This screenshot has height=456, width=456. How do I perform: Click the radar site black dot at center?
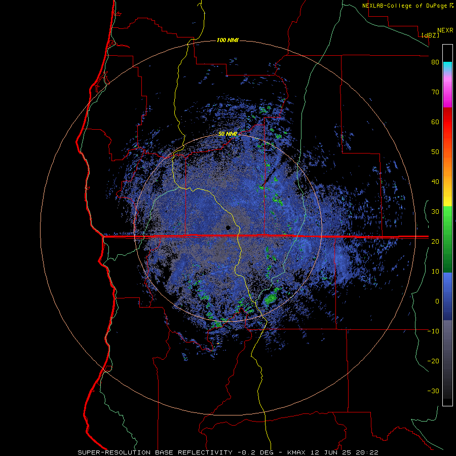(229, 227)
